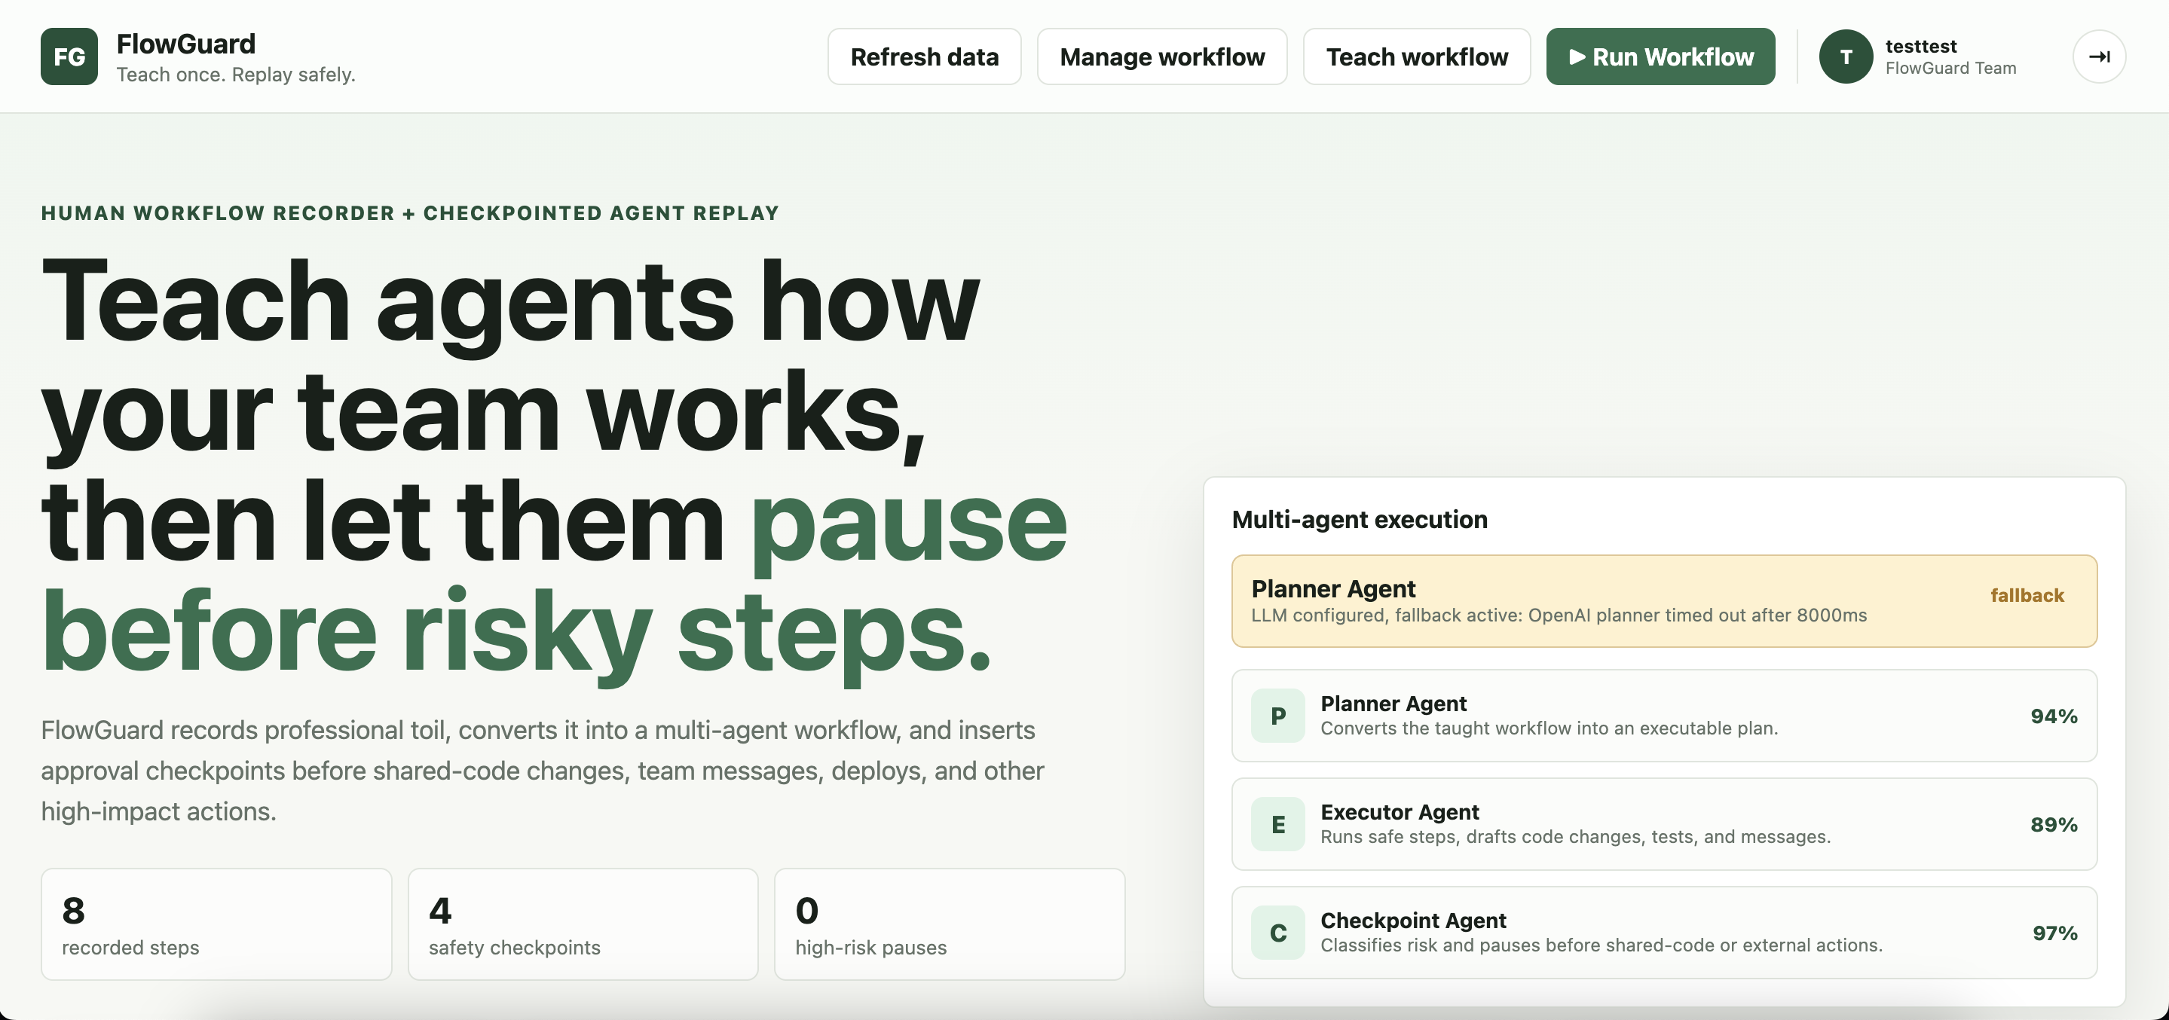The image size is (2169, 1020).
Task: Click the Refresh data button
Action: [924, 56]
